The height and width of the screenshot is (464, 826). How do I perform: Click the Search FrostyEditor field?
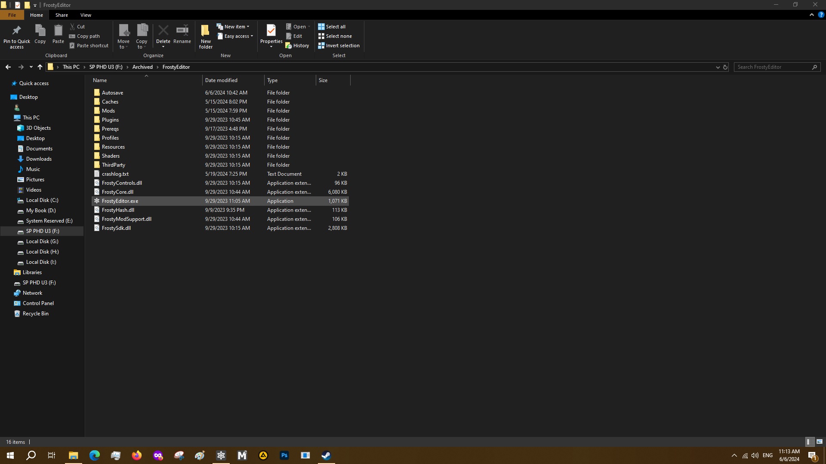point(773,67)
